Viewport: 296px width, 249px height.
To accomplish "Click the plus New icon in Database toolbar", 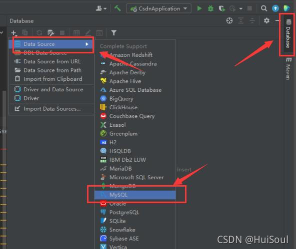I will pyautogui.click(x=14, y=33).
